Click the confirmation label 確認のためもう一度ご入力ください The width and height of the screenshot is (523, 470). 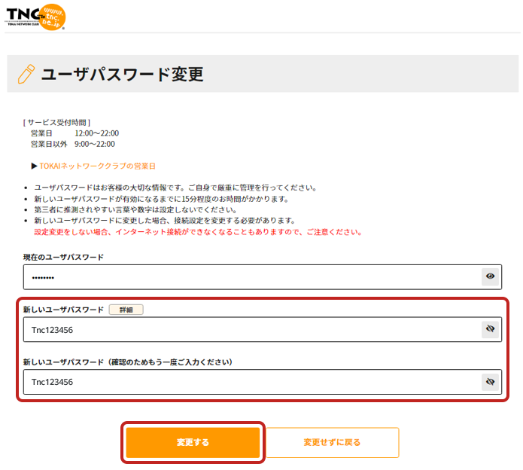coord(128,362)
